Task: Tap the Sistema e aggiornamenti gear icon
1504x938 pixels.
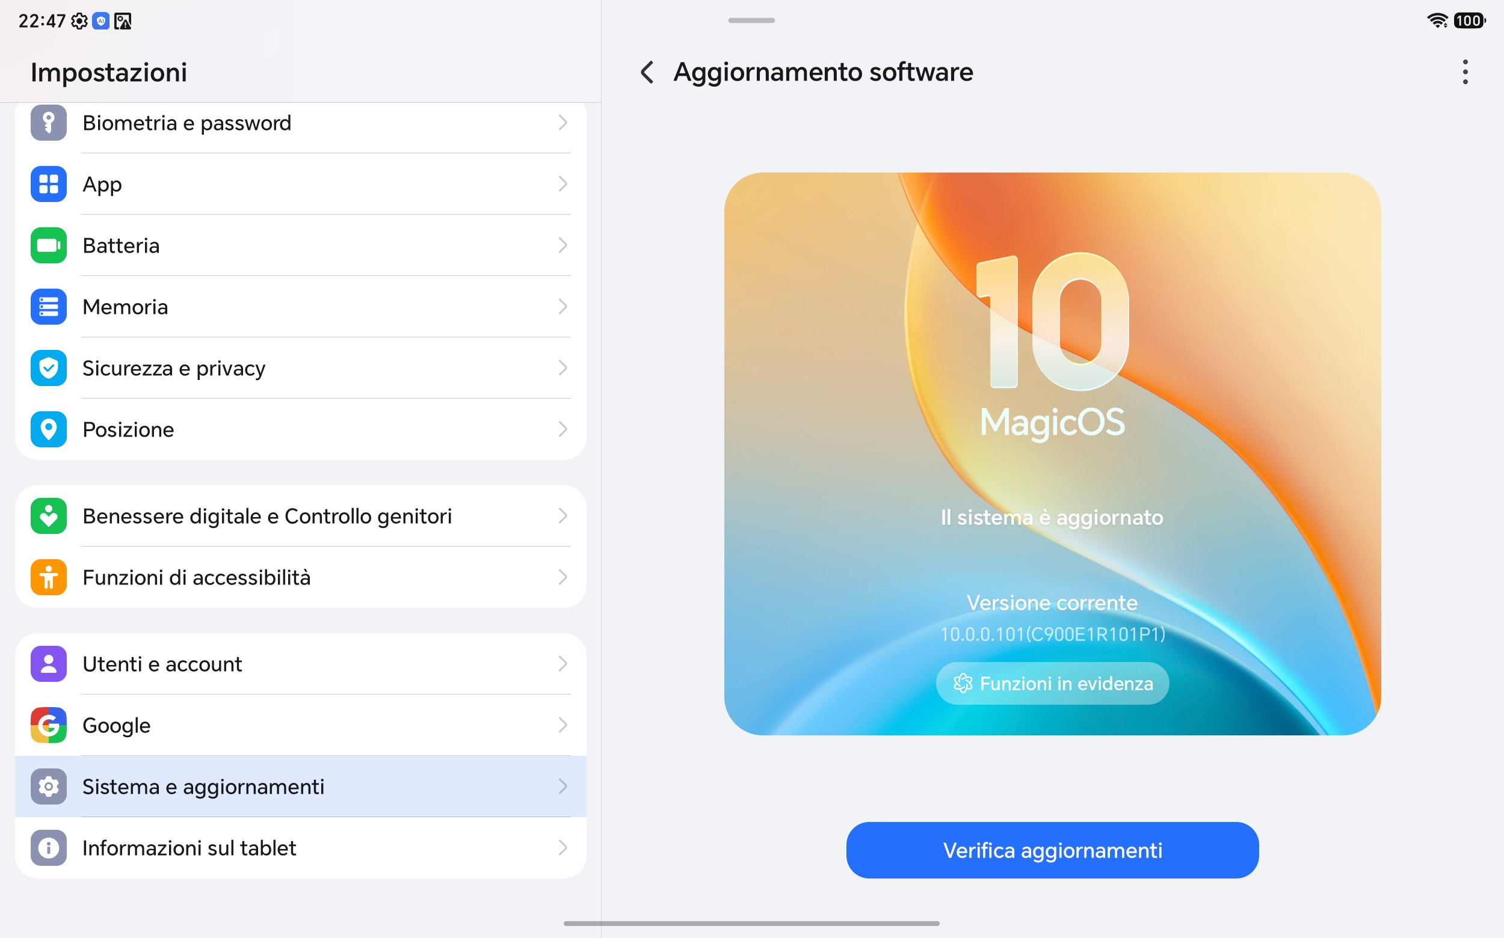Action: click(48, 786)
